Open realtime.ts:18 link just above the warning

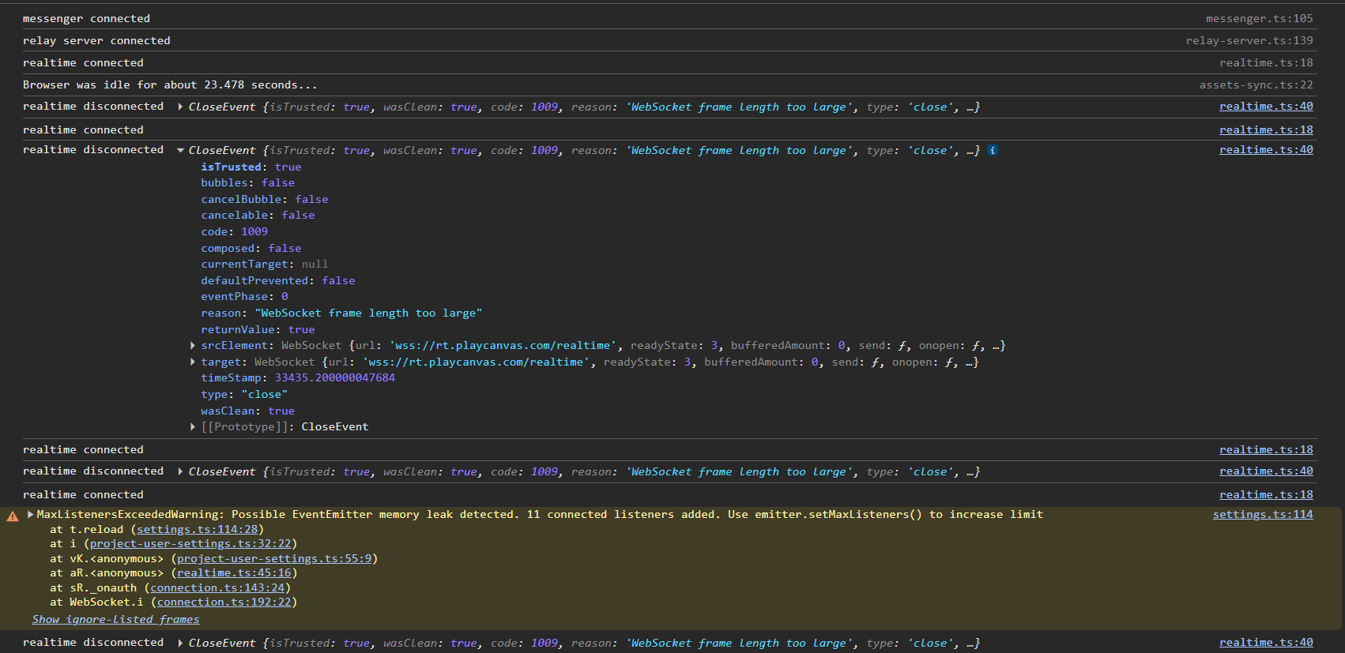tap(1266, 494)
